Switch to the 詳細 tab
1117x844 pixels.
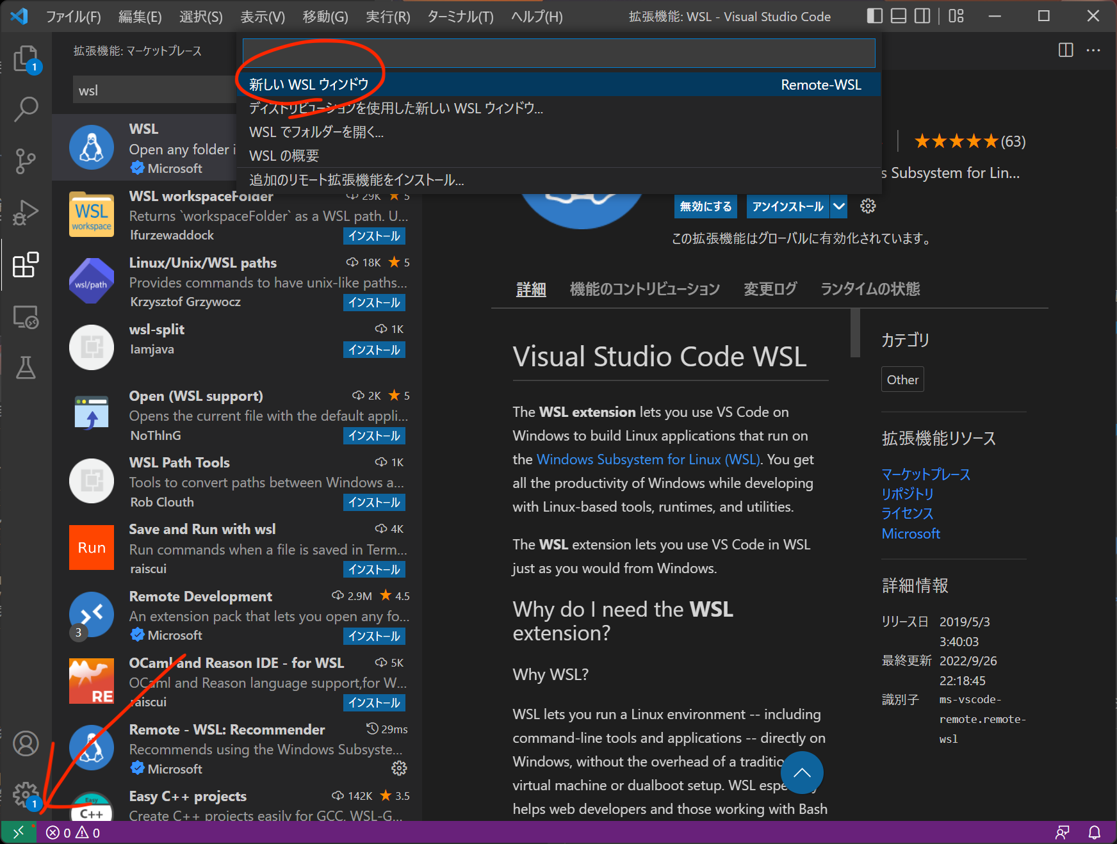click(531, 289)
